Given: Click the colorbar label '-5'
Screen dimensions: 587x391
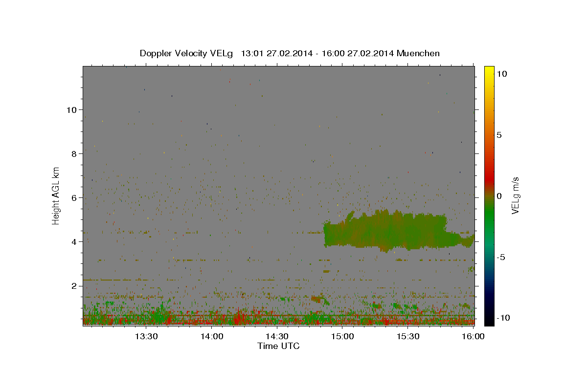Looking at the screenshot, I should point(500,257).
